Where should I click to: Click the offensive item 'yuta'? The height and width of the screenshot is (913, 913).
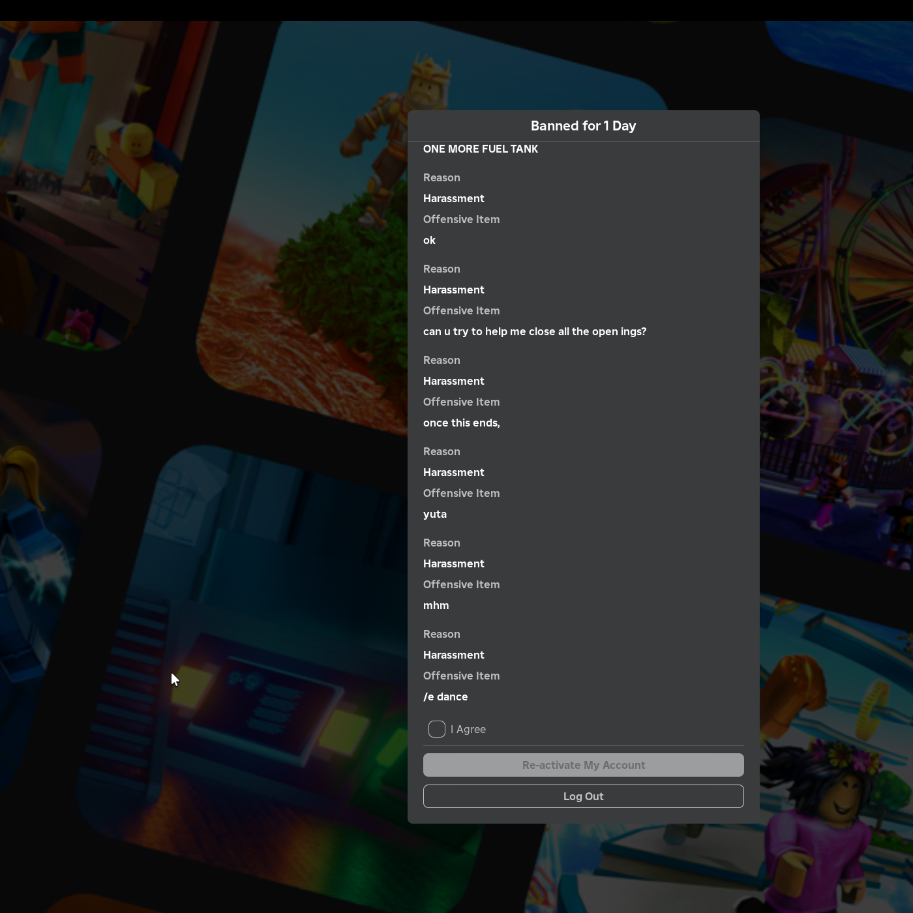(x=435, y=514)
